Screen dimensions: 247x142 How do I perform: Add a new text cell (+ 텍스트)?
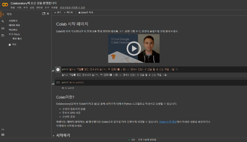pos(69,12)
